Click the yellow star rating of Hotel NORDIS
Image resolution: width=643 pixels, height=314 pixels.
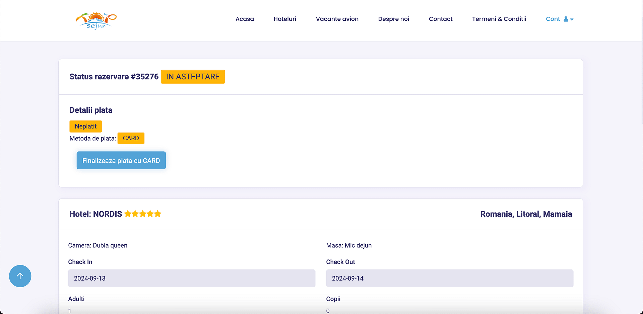[143, 214]
